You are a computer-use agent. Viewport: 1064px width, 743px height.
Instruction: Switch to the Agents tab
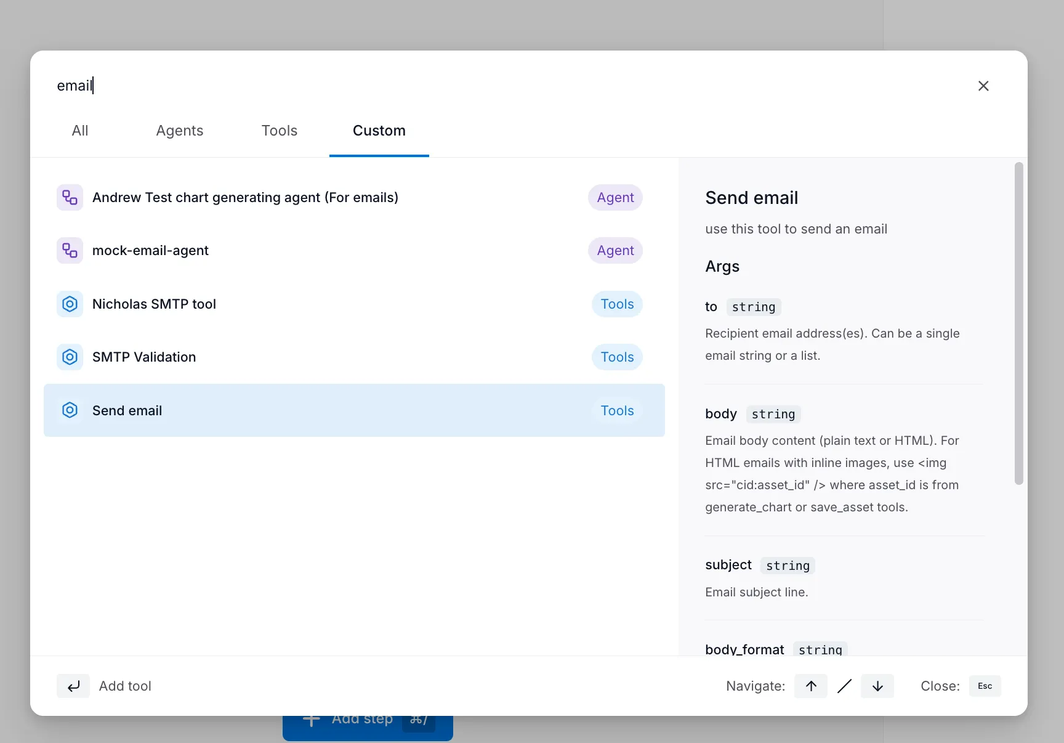click(179, 131)
